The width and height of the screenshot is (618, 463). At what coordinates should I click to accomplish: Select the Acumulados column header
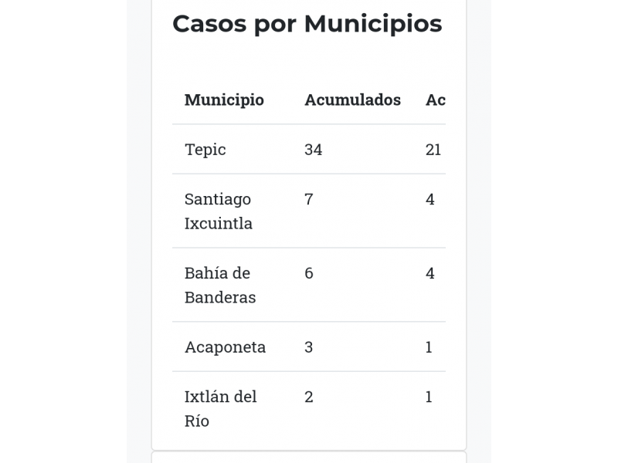[353, 100]
